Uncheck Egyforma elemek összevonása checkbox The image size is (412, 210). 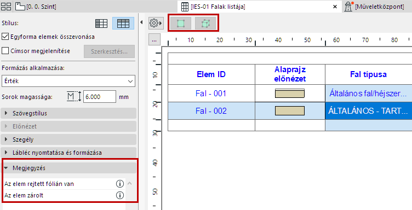(5, 37)
